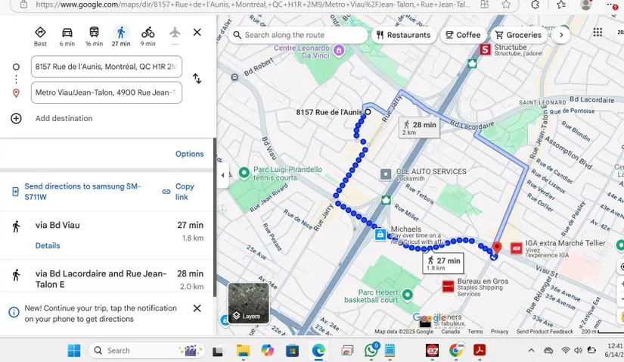
Task: Copy link to directions
Action: click(179, 192)
